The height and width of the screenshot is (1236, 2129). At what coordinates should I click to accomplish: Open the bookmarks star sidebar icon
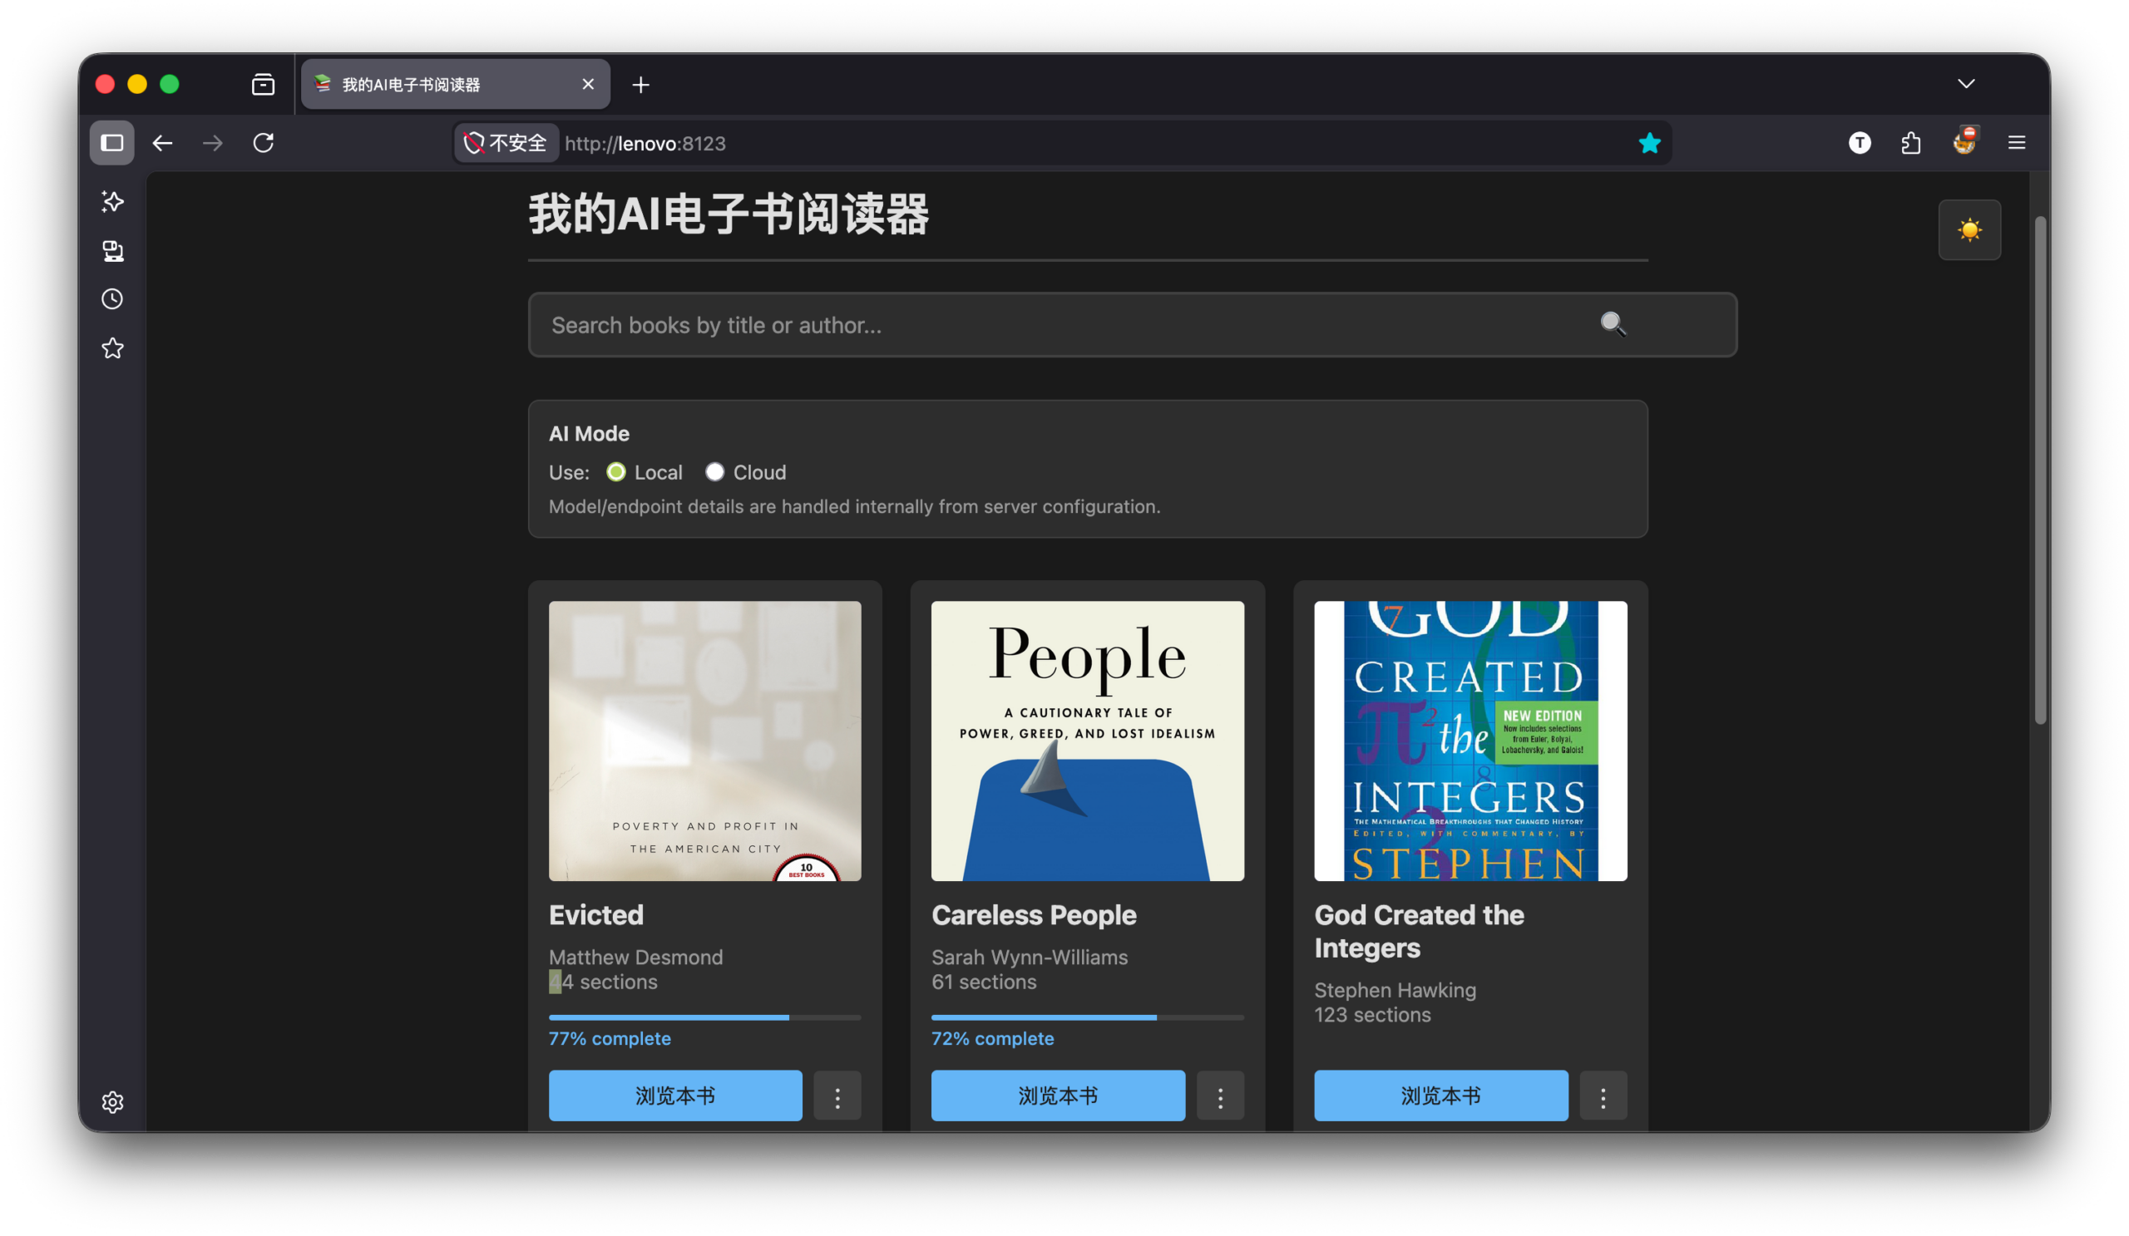(112, 347)
